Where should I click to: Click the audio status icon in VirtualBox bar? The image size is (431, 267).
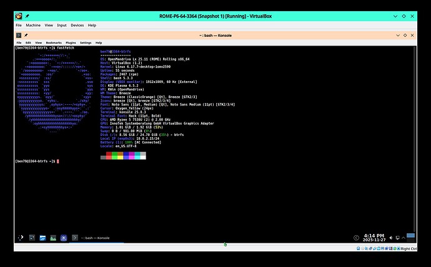click(366, 248)
